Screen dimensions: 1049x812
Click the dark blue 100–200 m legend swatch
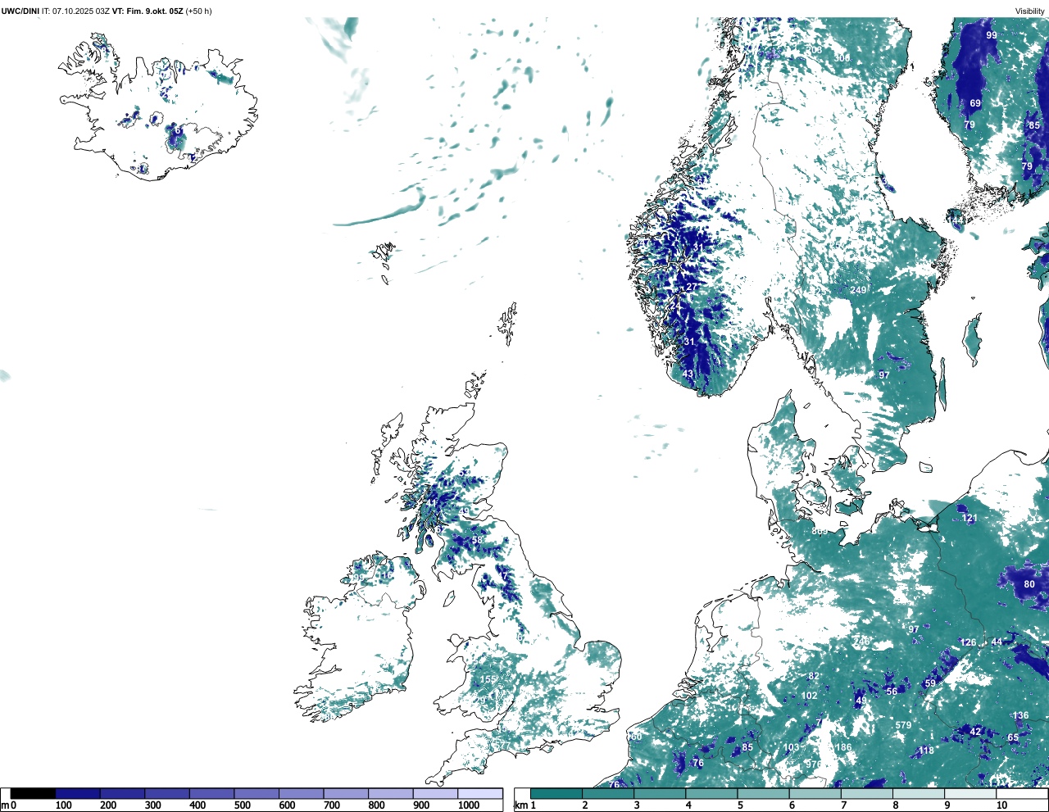pyautogui.click(x=78, y=793)
